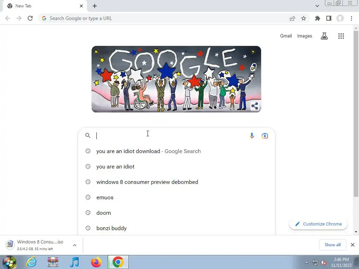This screenshot has width=359, height=269.
Task: Search by image with camera icon
Action: tap(265, 136)
